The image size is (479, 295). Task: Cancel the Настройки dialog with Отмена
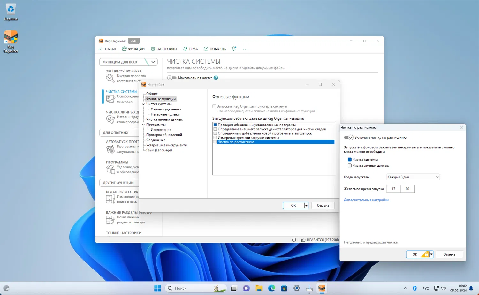(323, 206)
